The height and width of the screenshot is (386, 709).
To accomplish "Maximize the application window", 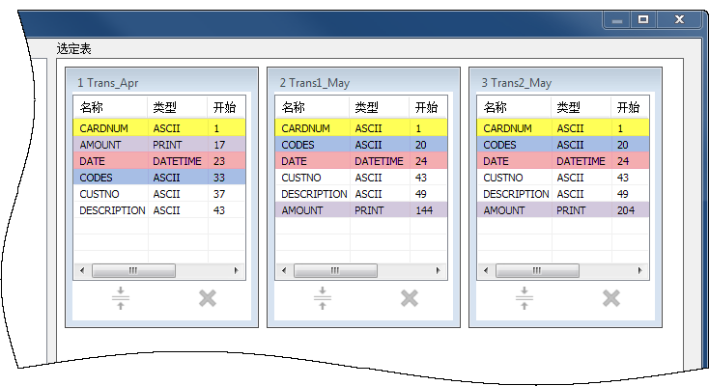I will [x=643, y=18].
